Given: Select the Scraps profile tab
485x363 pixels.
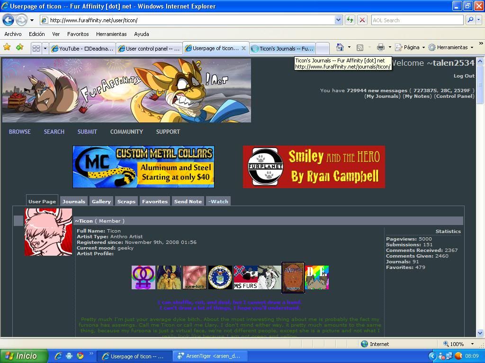Looking at the screenshot, I should (x=126, y=201).
